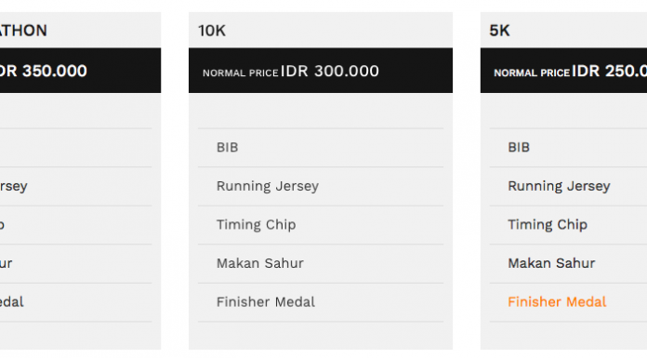Click the partially visible medal item at left

pyautogui.click(x=12, y=302)
